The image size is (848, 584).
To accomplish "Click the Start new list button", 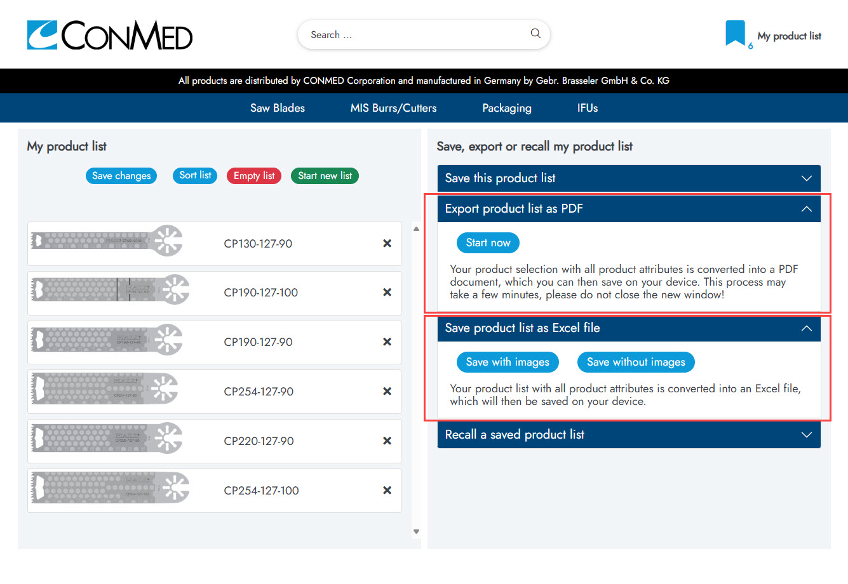I will tap(325, 176).
